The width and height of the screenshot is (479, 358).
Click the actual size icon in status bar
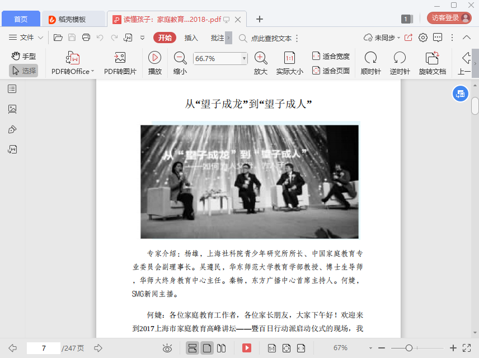click(271, 348)
